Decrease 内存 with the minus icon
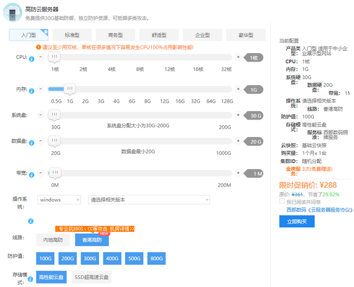The image size is (354, 287). [x=41, y=89]
